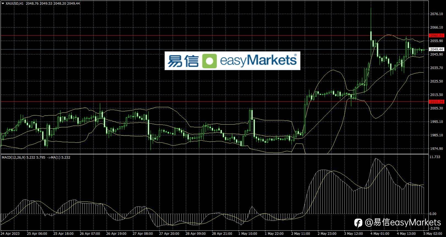Click the 27 Apr 20:00 time label

[x=169, y=234]
